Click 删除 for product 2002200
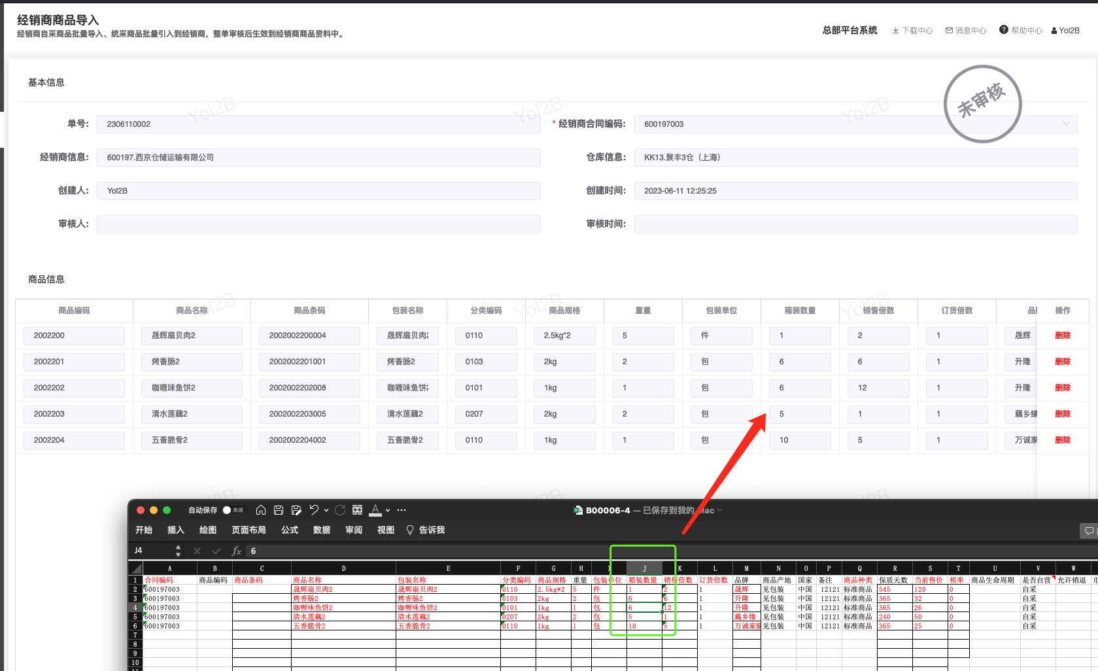The width and height of the screenshot is (1098, 671). pyautogui.click(x=1063, y=335)
